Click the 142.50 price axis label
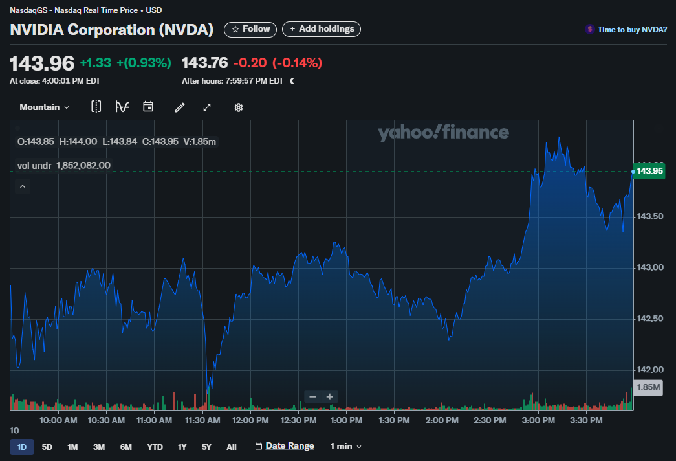 650,319
